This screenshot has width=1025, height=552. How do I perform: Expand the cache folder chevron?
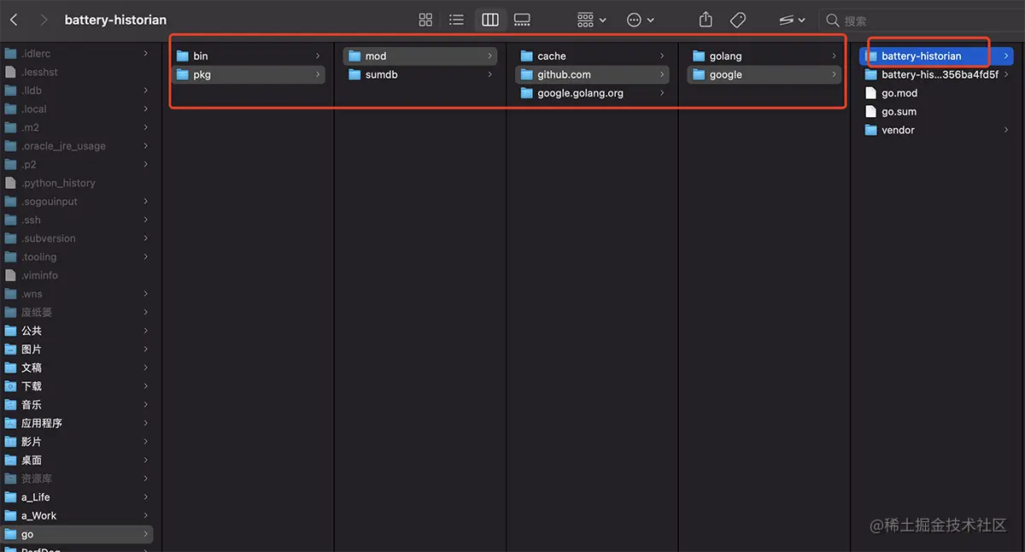click(x=662, y=56)
